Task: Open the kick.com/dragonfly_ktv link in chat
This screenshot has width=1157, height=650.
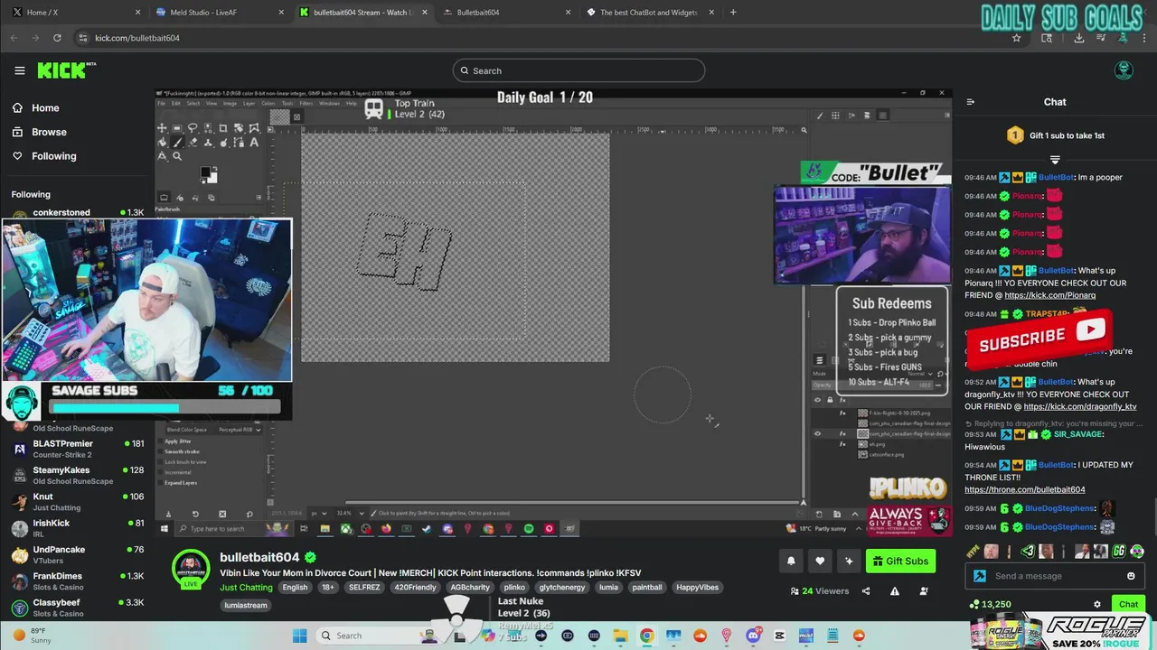Action: [x=1080, y=406]
